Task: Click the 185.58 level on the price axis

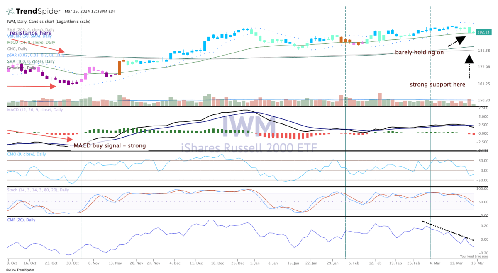Action: [x=484, y=51]
